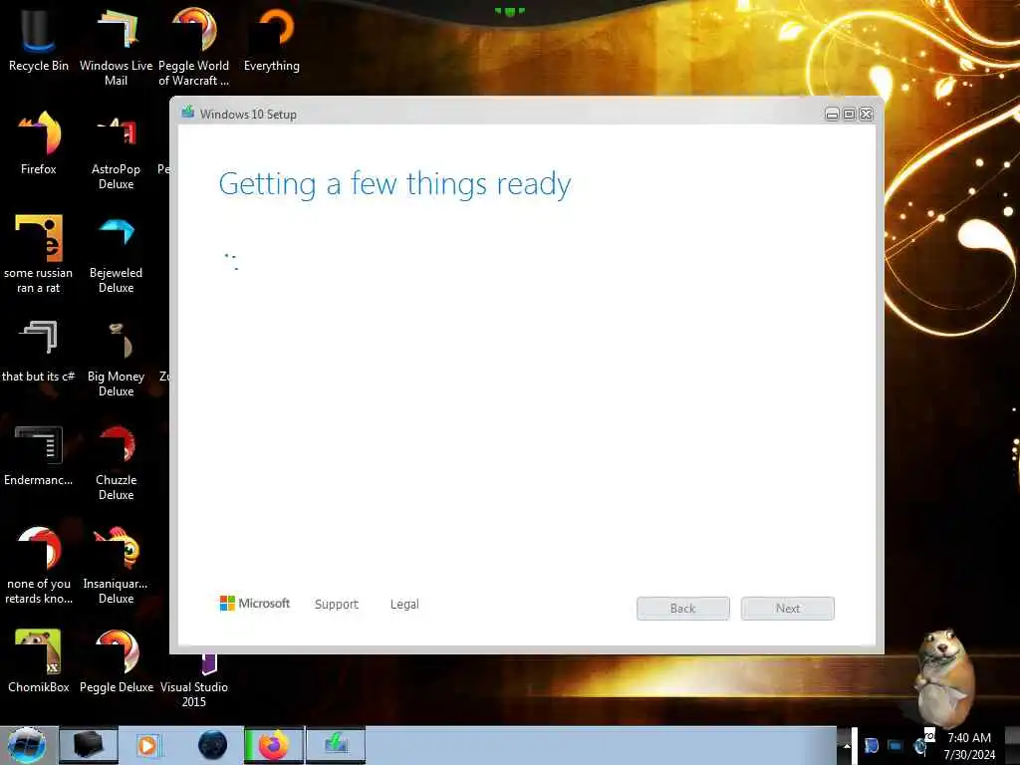Switch to Windows 10 Setup taskbar button
1020x765 pixels.
(336, 745)
